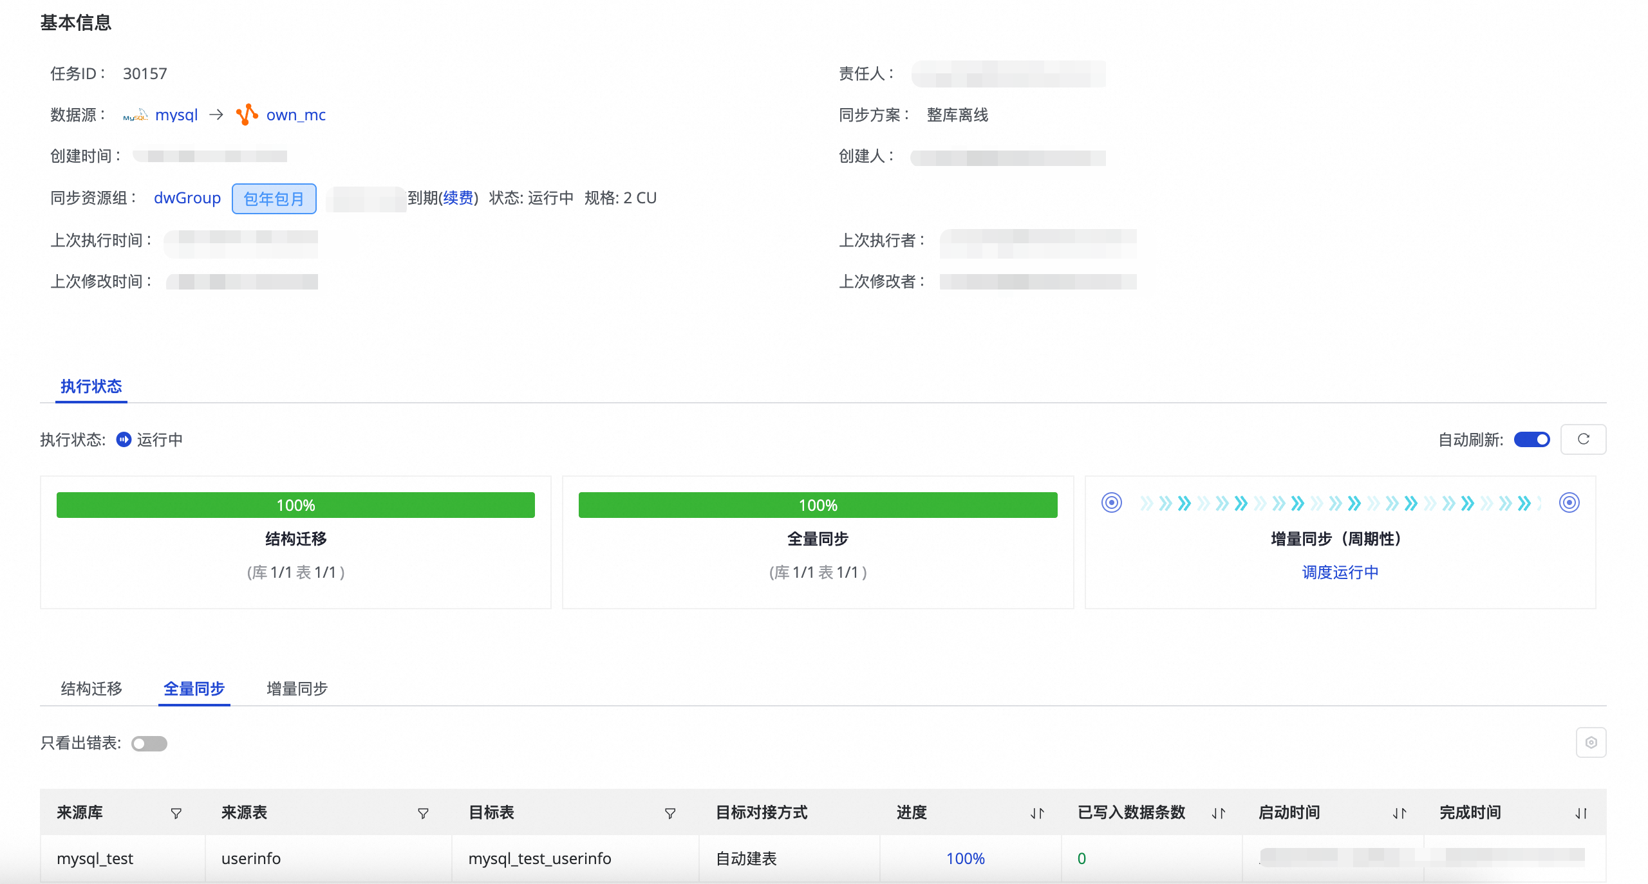The height and width of the screenshot is (884, 1648).
Task: Click the 包年包月 tag
Action: 274,198
